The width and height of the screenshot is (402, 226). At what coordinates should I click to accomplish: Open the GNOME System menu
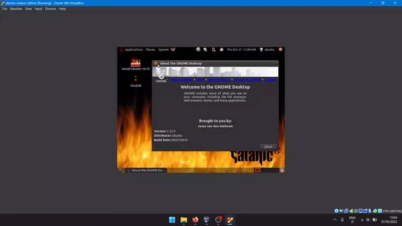tap(163, 50)
